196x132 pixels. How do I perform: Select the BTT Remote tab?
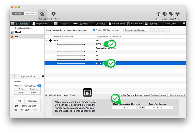pos(20,24)
